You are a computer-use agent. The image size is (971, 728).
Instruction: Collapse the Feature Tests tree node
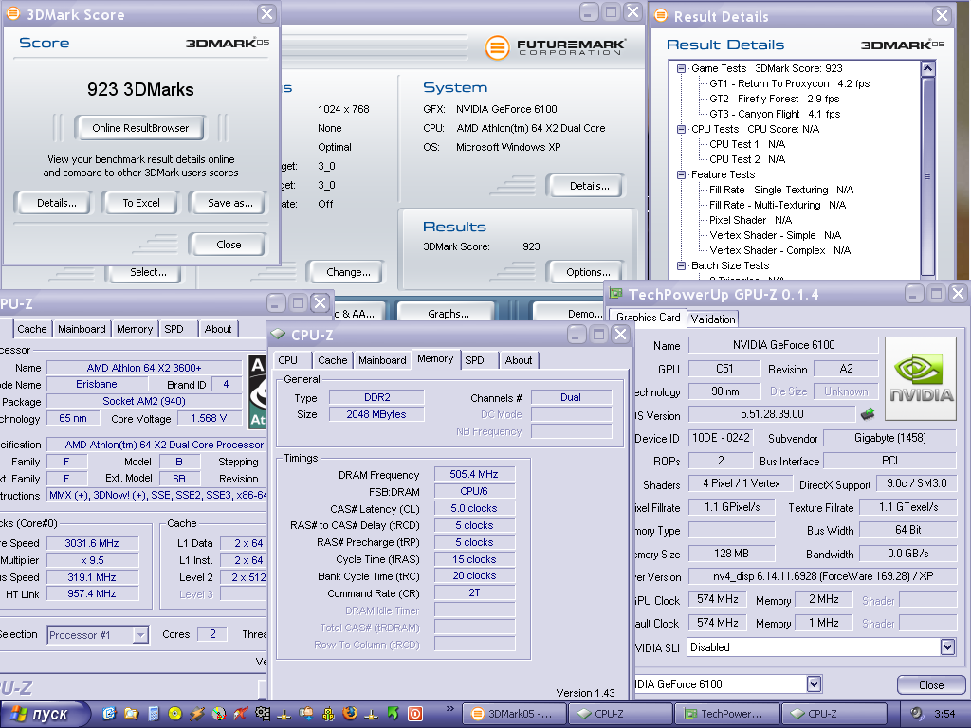pyautogui.click(x=681, y=174)
